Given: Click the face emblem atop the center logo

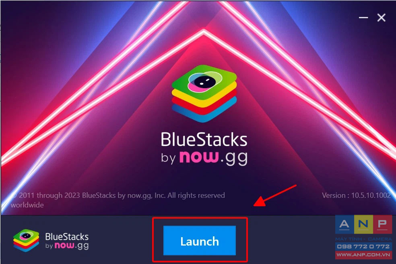Looking at the screenshot, I should [x=205, y=82].
